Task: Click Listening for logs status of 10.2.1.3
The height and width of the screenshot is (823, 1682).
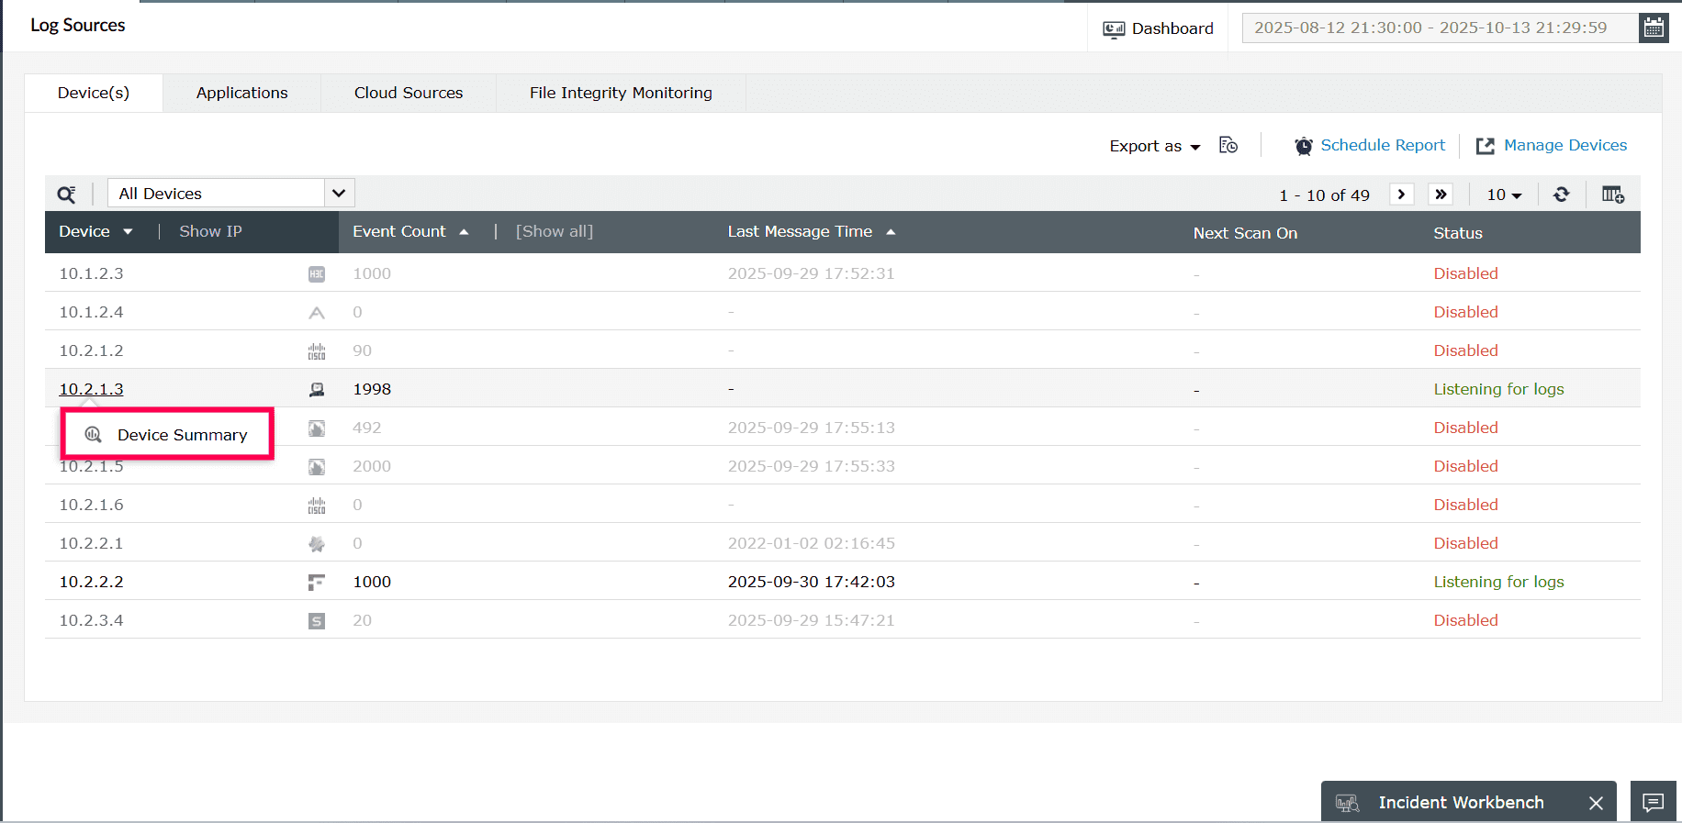Action: click(1498, 389)
